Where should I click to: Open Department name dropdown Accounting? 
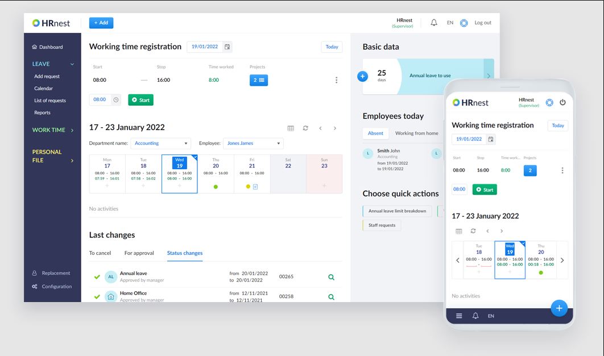(160, 144)
